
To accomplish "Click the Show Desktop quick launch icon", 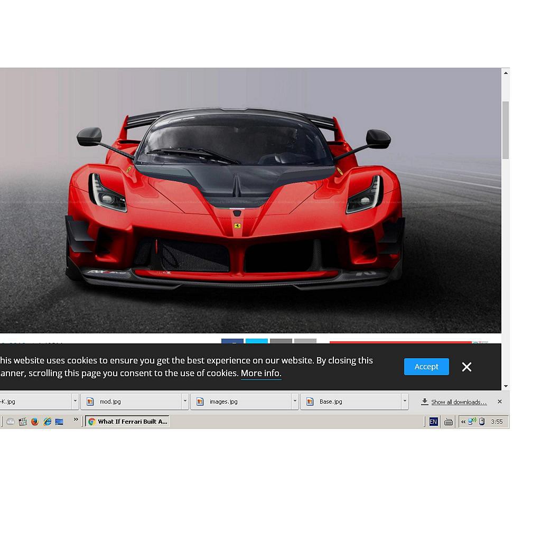I will click(59, 422).
